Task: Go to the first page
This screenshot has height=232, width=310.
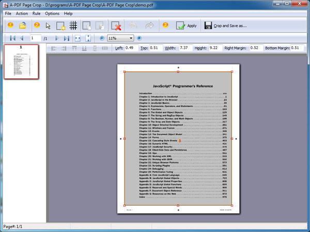Action: [12, 38]
